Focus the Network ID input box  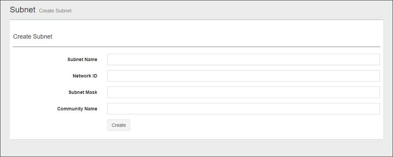[243, 76]
